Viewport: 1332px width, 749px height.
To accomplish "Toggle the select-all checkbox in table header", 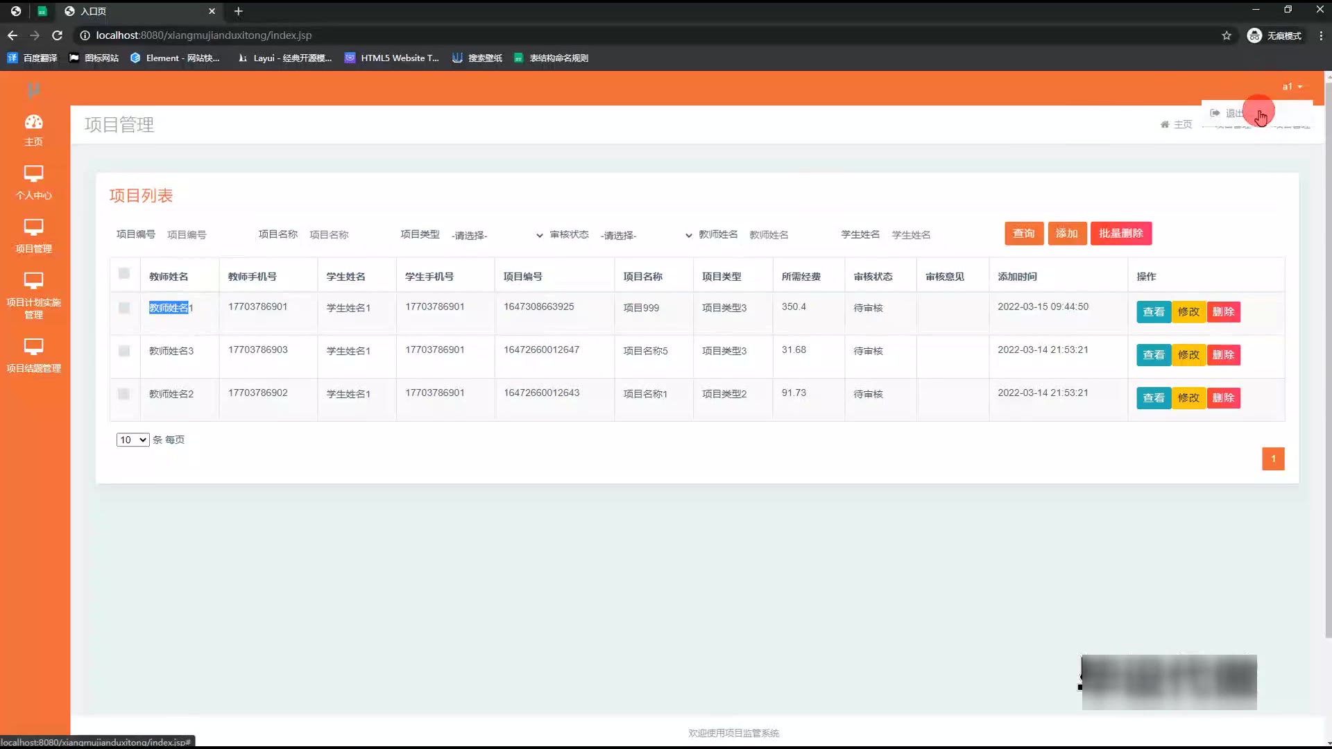I will [124, 273].
